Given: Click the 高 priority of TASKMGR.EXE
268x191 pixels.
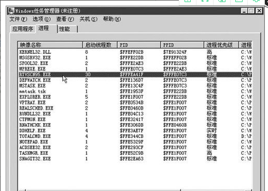Looking at the screenshot, I should (x=209, y=153).
